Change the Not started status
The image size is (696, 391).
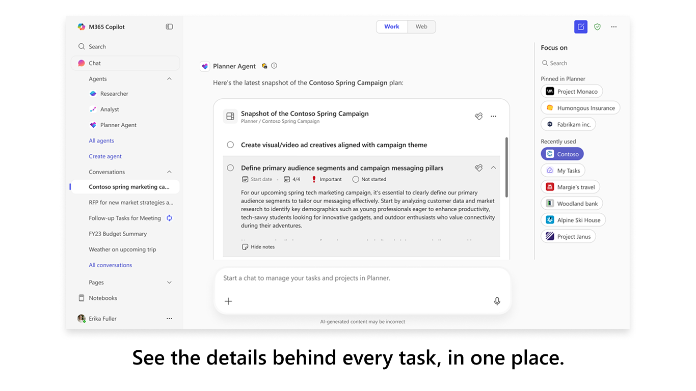[369, 179]
